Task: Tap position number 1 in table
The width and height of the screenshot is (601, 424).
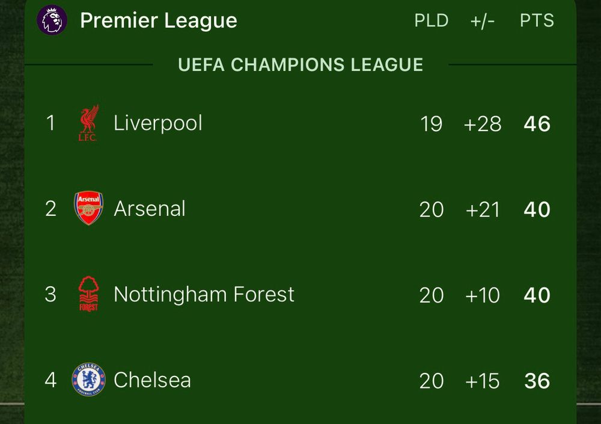Action: pyautogui.click(x=50, y=123)
